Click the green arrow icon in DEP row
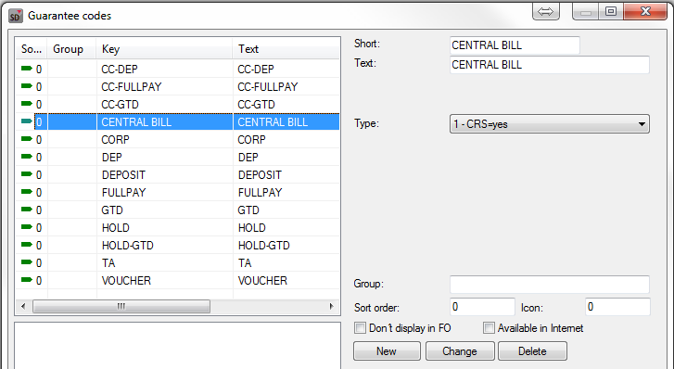The image size is (674, 369). click(x=27, y=157)
